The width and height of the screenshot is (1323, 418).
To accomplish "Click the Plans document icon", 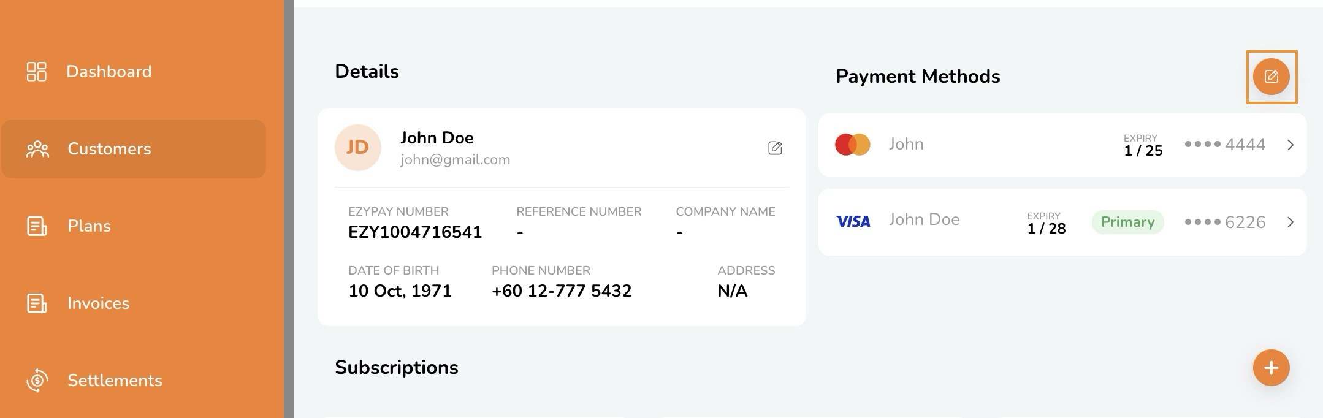I will click(x=37, y=226).
